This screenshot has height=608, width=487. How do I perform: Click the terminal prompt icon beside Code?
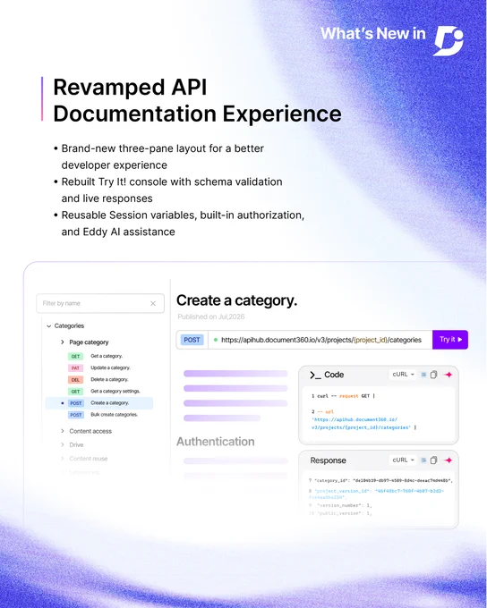[315, 375]
